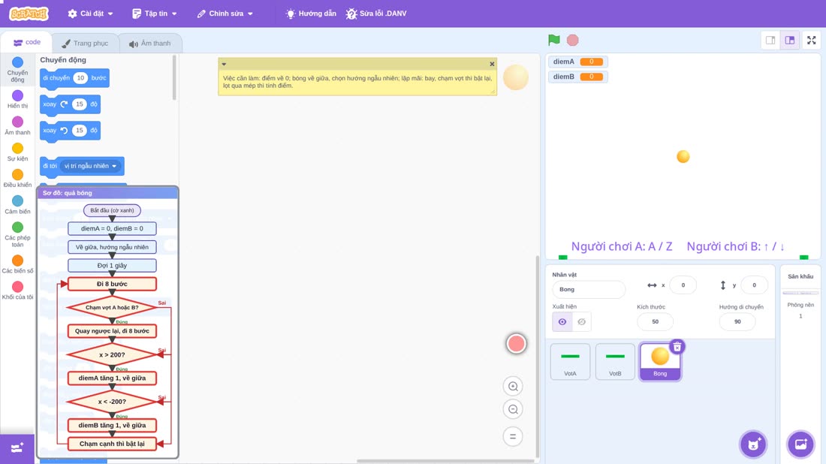The width and height of the screenshot is (826, 464).
Task: Zoom in on the code workspace
Action: [513, 386]
